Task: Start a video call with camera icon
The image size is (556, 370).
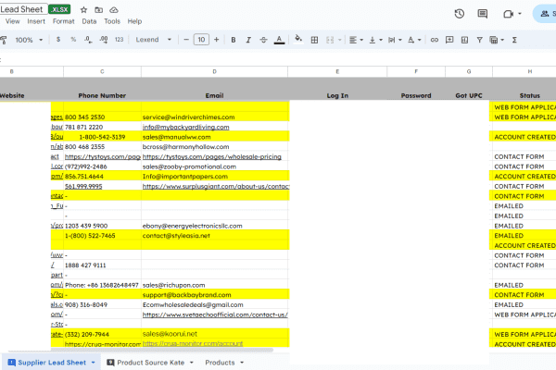Action: coord(508,14)
